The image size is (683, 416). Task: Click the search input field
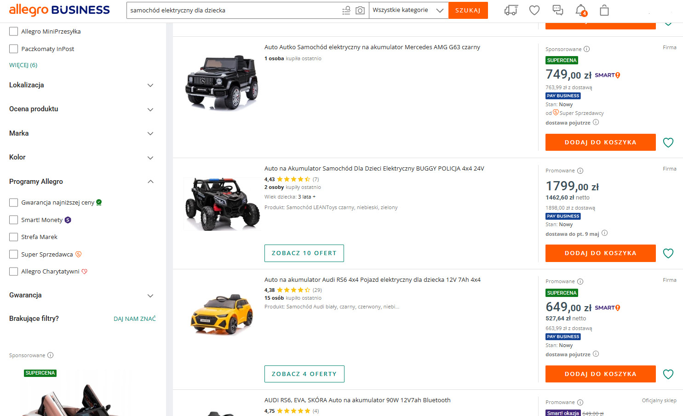coord(235,10)
